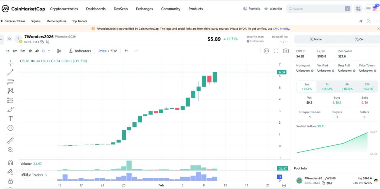Open chart settings hexagon icon
The width and height of the screenshot is (380, 189).
coord(266,51)
